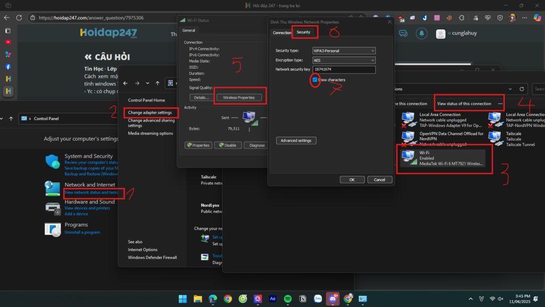This screenshot has width=545, height=307.
Task: Click the Network security key field
Action: coord(343,70)
